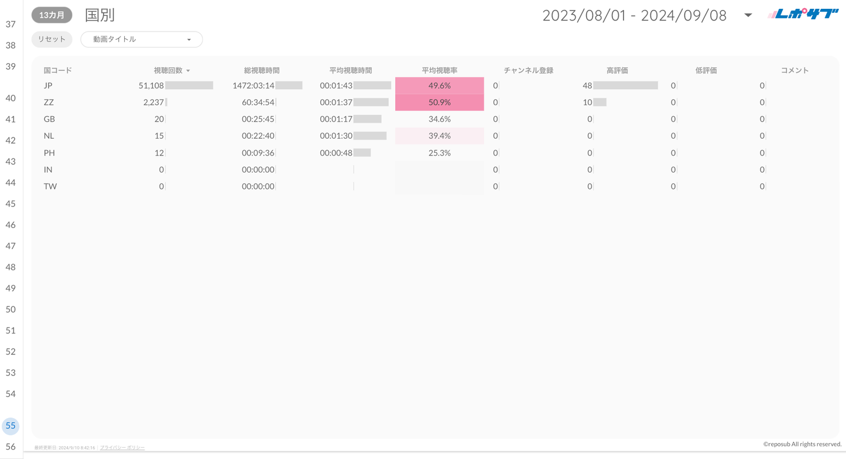The image size is (846, 459).
Task: Click total watch time 00:25:45
Action: 258,119
